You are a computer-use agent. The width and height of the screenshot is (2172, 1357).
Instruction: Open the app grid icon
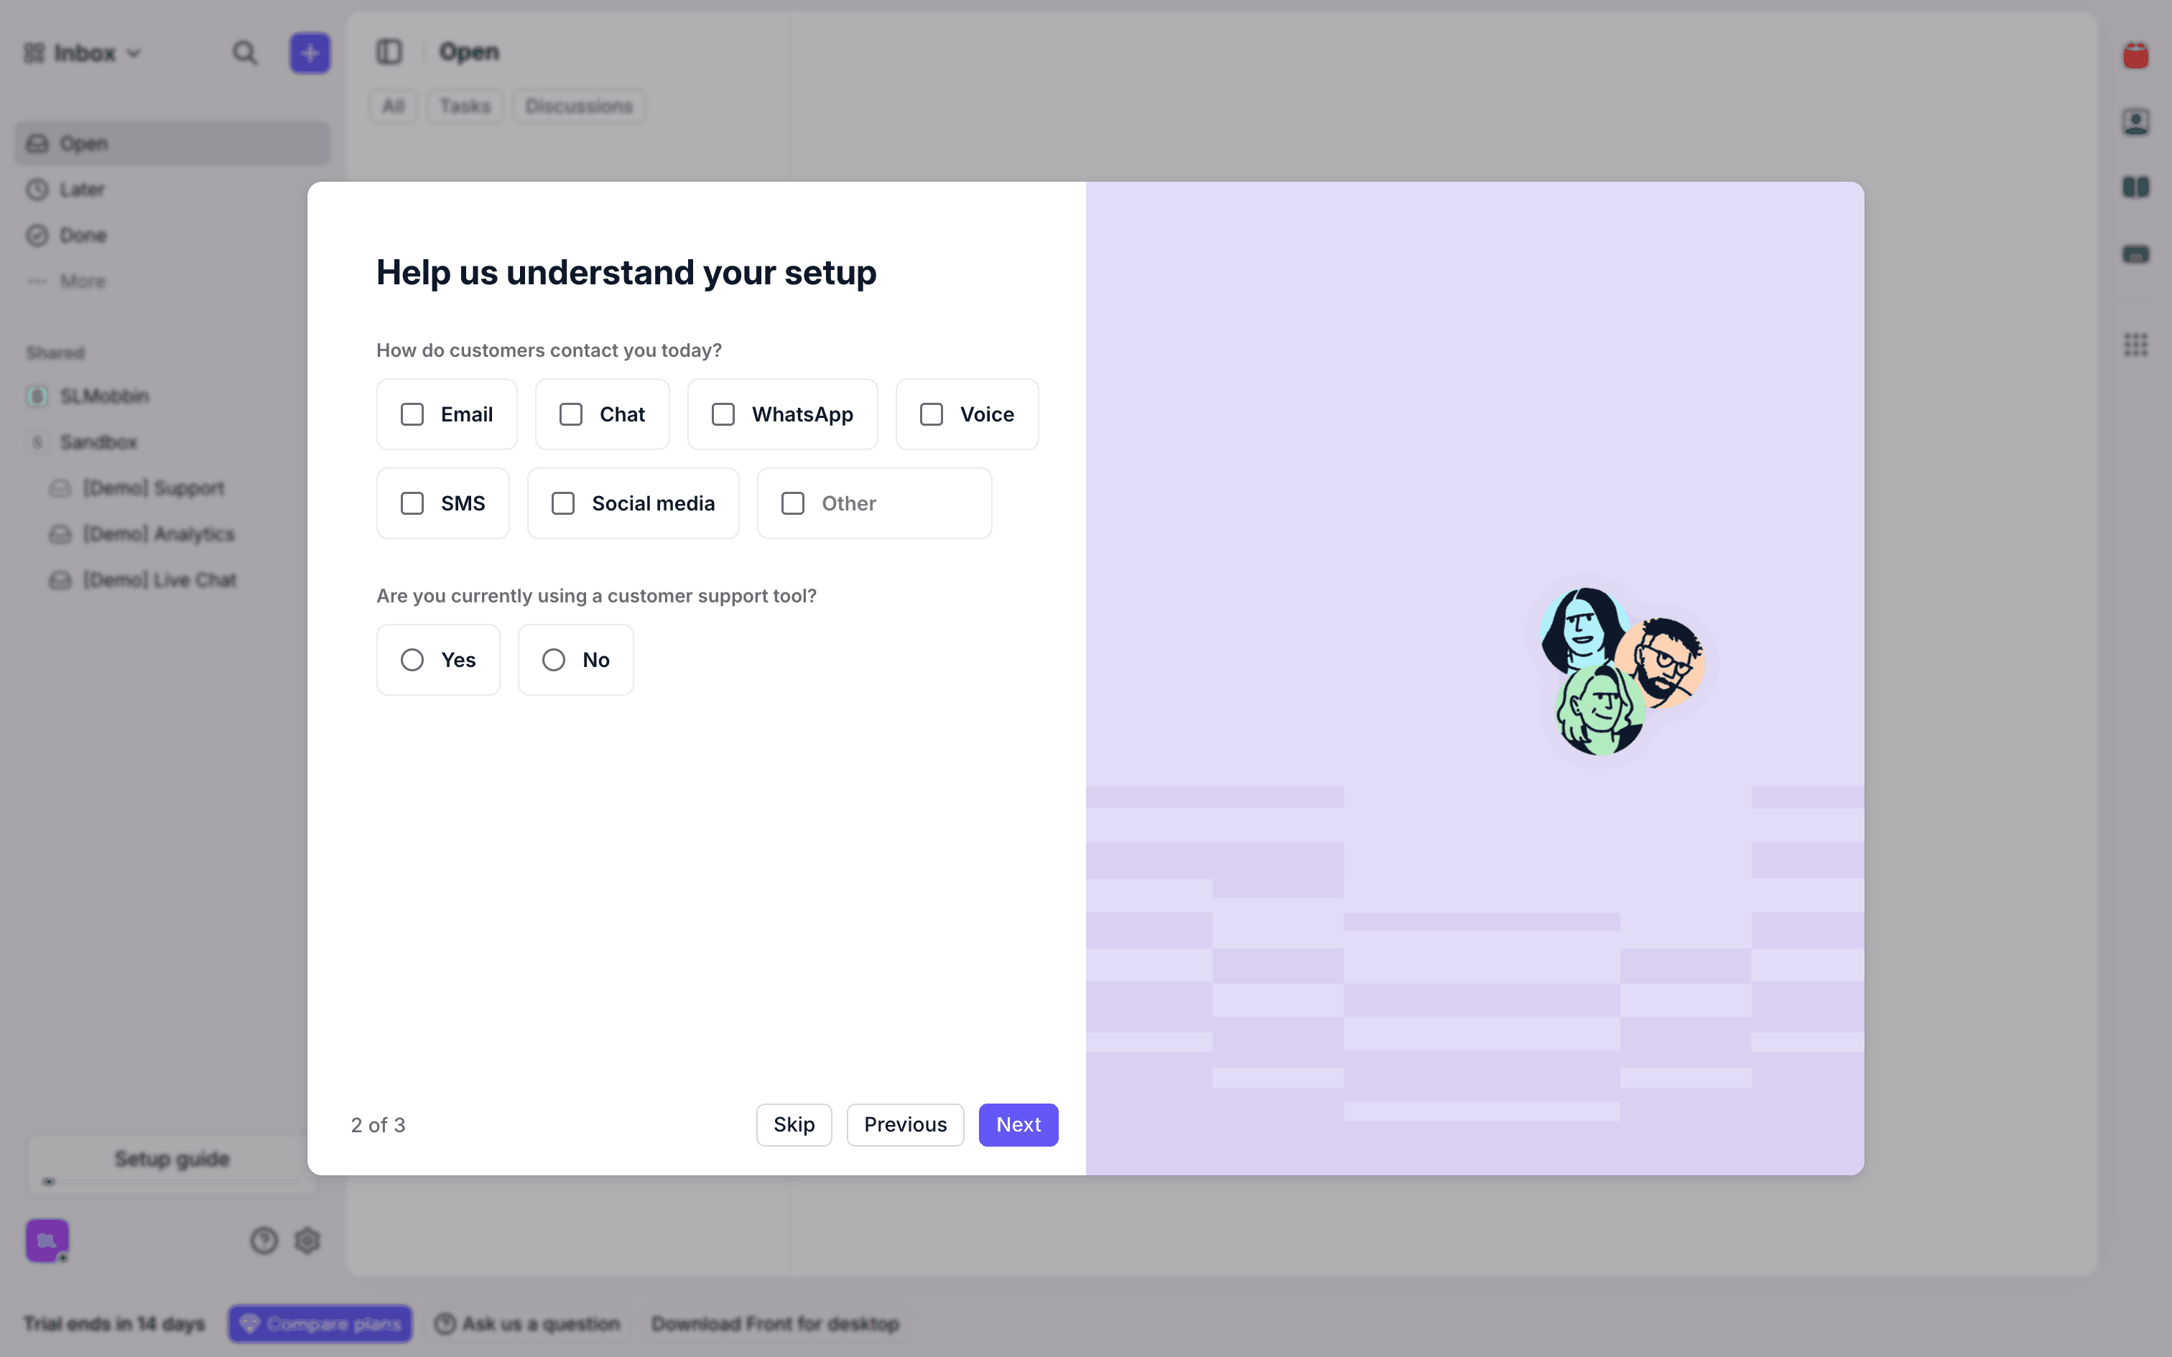[x=2135, y=345]
